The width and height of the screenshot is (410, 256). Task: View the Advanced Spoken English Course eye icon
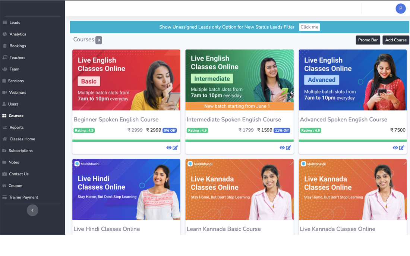pos(395,148)
